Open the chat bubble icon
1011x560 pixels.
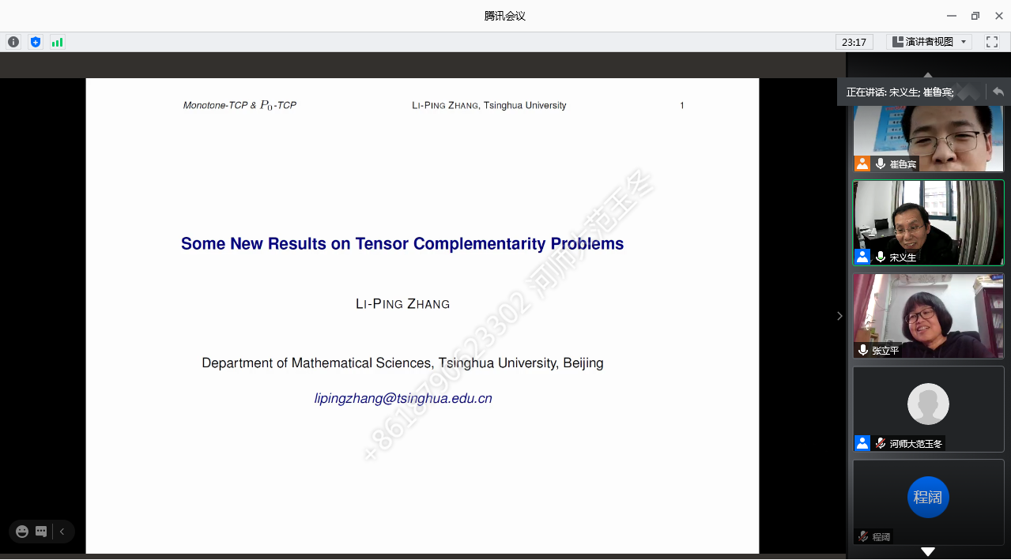[x=41, y=532]
